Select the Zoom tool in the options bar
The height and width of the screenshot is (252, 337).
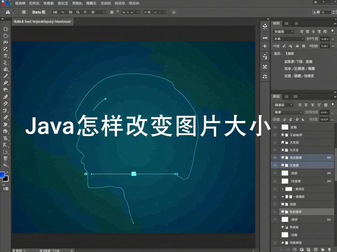(x=78, y=12)
